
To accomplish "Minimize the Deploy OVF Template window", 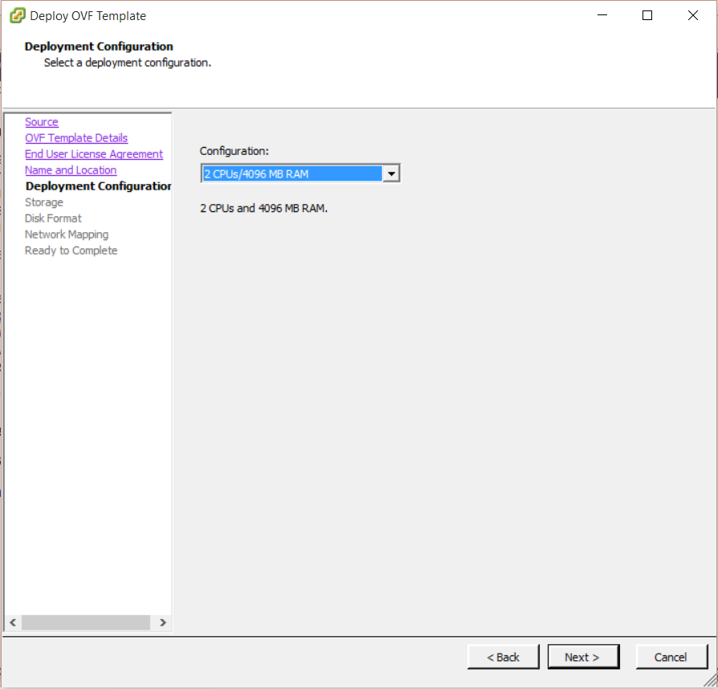I will point(602,15).
